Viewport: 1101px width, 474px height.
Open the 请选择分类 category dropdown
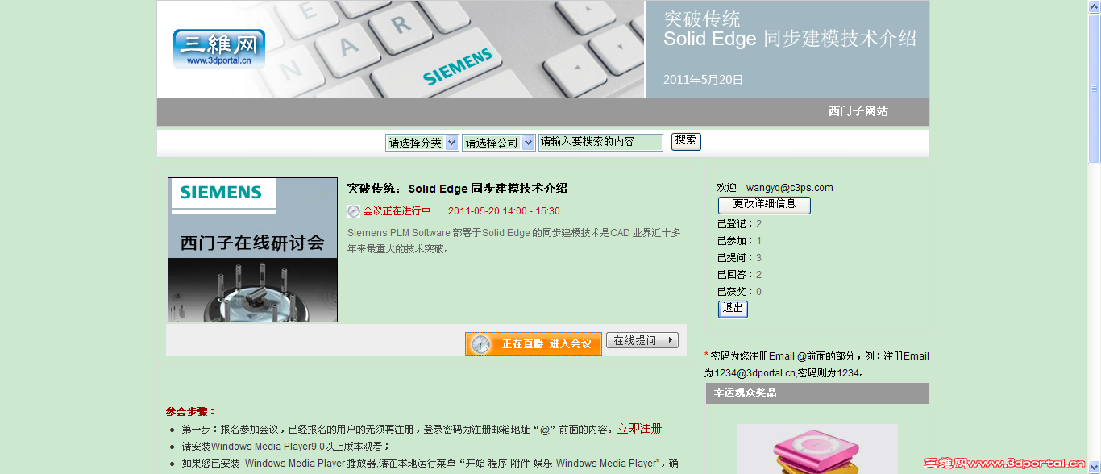coord(422,143)
